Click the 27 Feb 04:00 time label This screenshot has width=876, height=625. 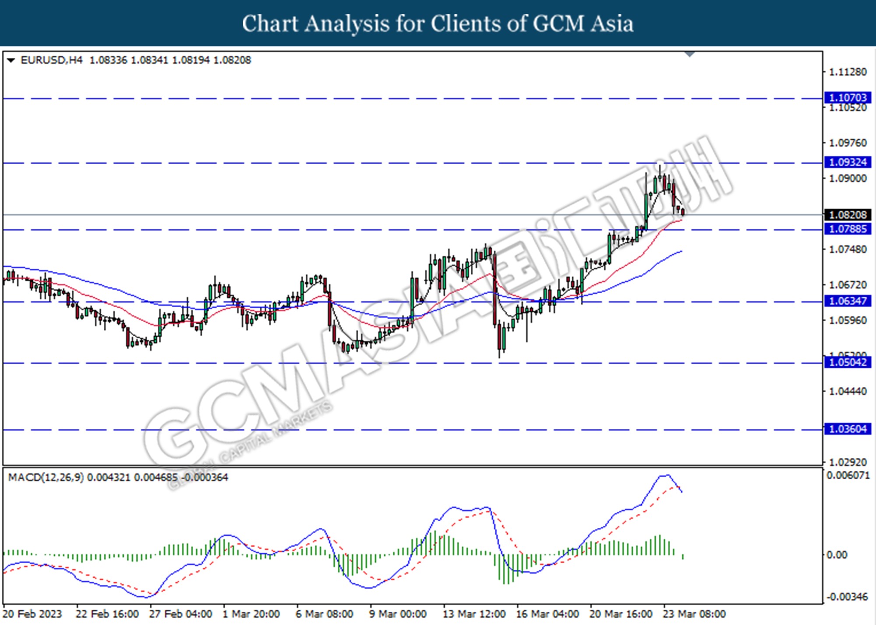(x=180, y=614)
